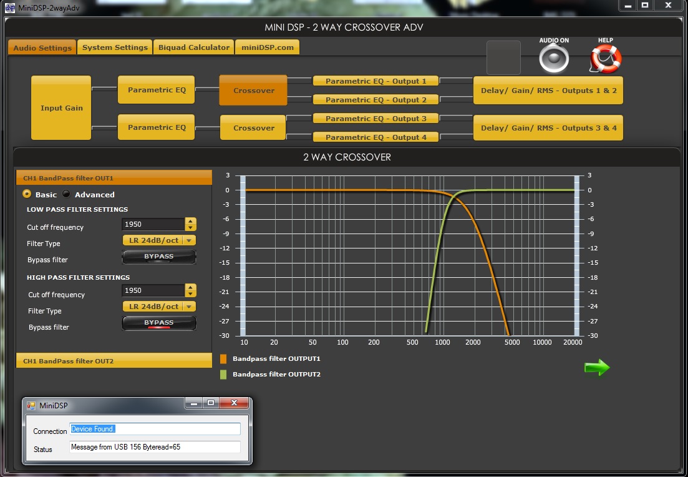Screen dimensions: 688x477
Task: Select the lower Crossover block
Action: point(254,128)
